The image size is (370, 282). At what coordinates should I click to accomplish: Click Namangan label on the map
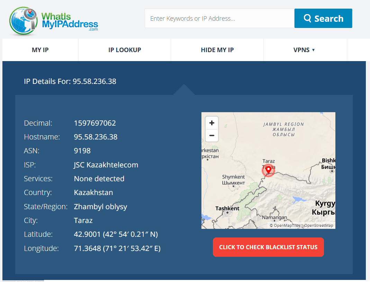274,217
